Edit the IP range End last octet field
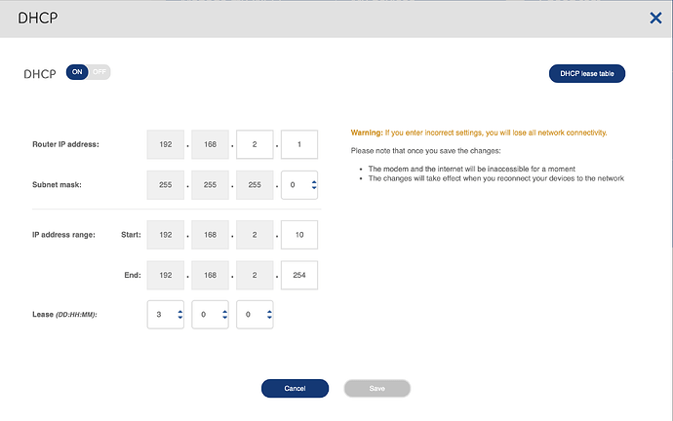 (299, 275)
